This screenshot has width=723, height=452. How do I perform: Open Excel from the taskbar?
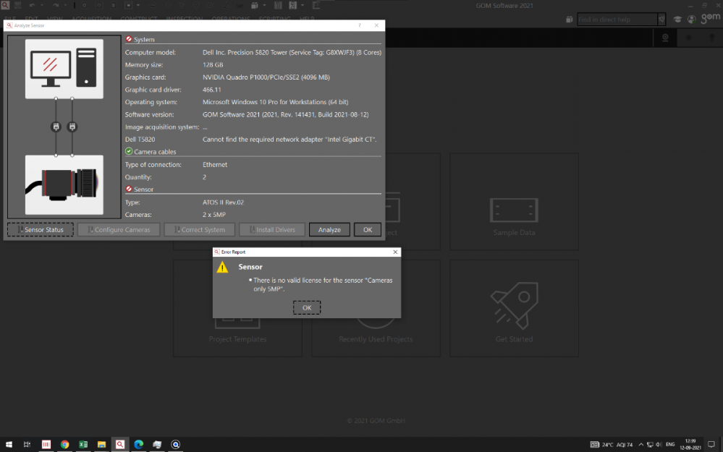click(x=83, y=444)
